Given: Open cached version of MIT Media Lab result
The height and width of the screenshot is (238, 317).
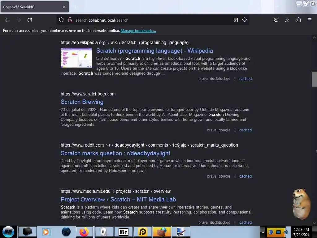Looking at the screenshot, I should click(x=245, y=222).
